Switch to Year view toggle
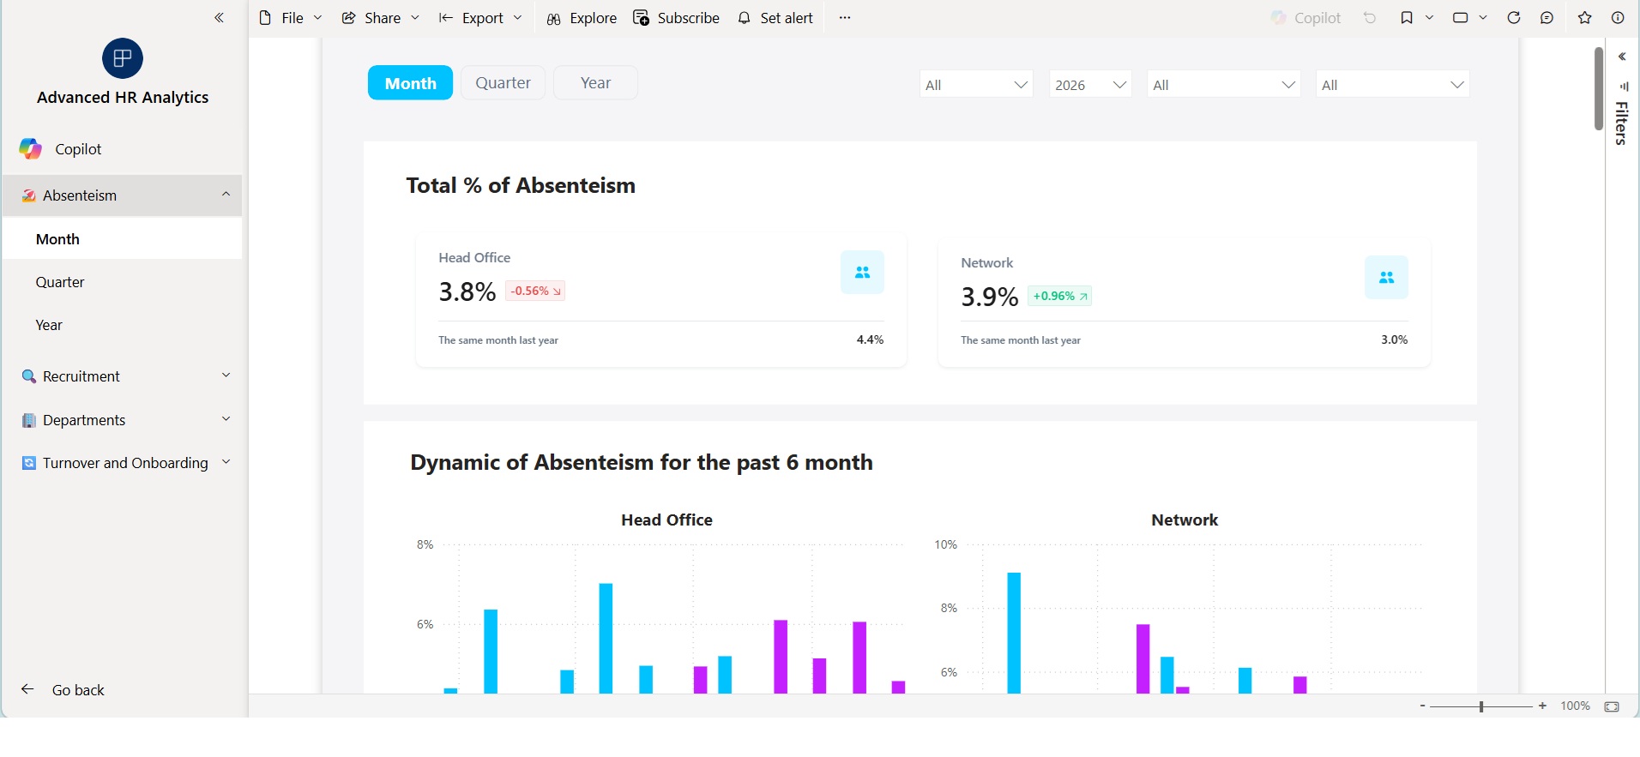 pyautogui.click(x=595, y=83)
